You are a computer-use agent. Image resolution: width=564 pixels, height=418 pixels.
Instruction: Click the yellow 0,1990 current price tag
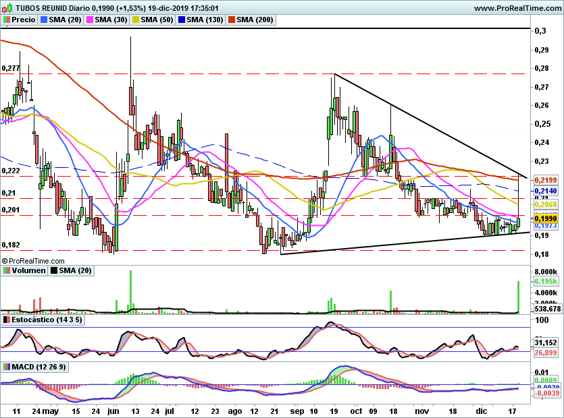pos(544,219)
